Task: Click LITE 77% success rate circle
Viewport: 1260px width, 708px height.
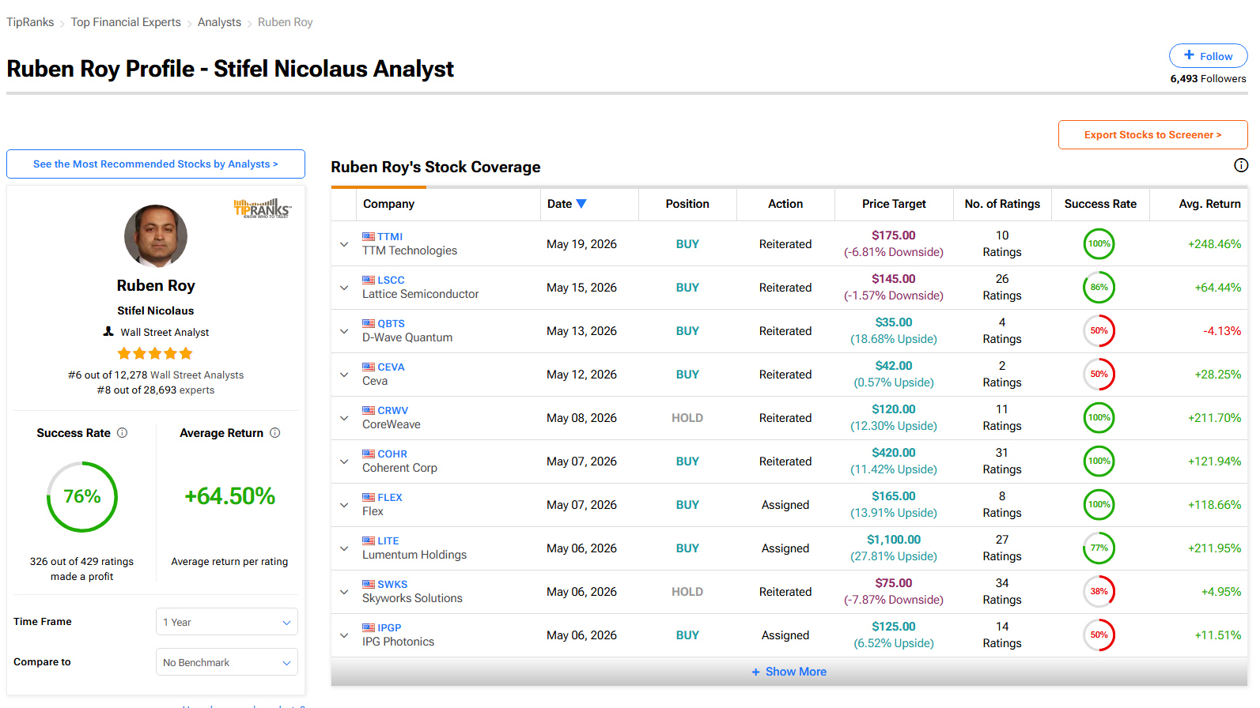Action: point(1099,548)
